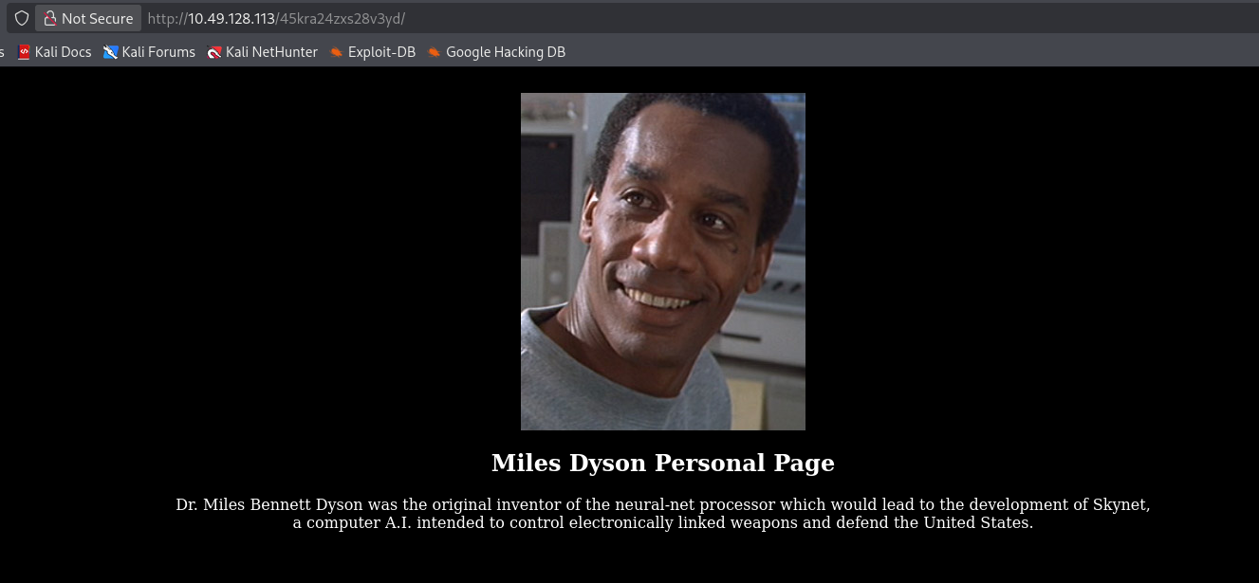Screen dimensions: 1259x583
Task: Click the Kali Docs bookmark favicon
Action: point(24,52)
